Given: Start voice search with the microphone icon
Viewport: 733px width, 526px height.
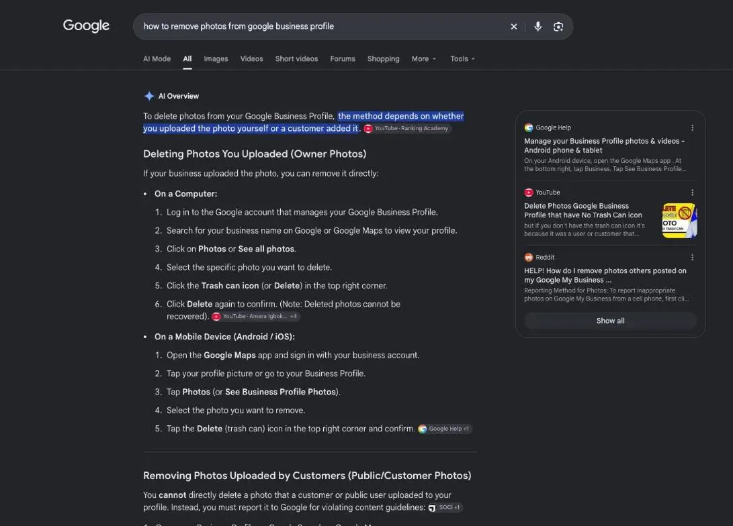Looking at the screenshot, I should click(x=538, y=27).
